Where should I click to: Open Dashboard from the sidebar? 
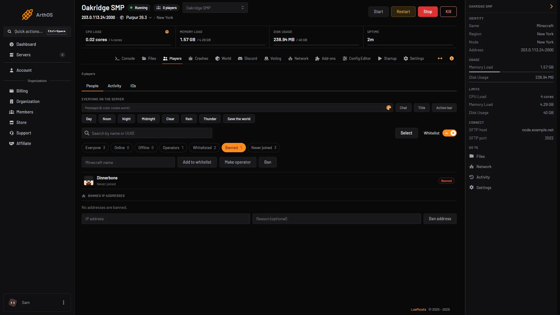[37, 44]
